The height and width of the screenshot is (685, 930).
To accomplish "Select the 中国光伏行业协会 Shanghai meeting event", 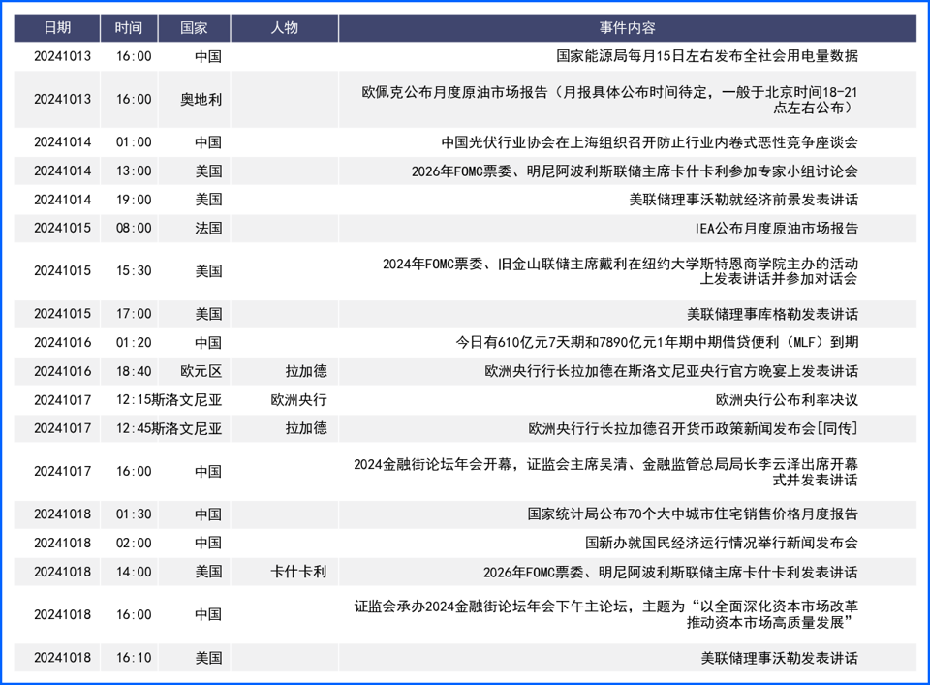I will coord(649,142).
